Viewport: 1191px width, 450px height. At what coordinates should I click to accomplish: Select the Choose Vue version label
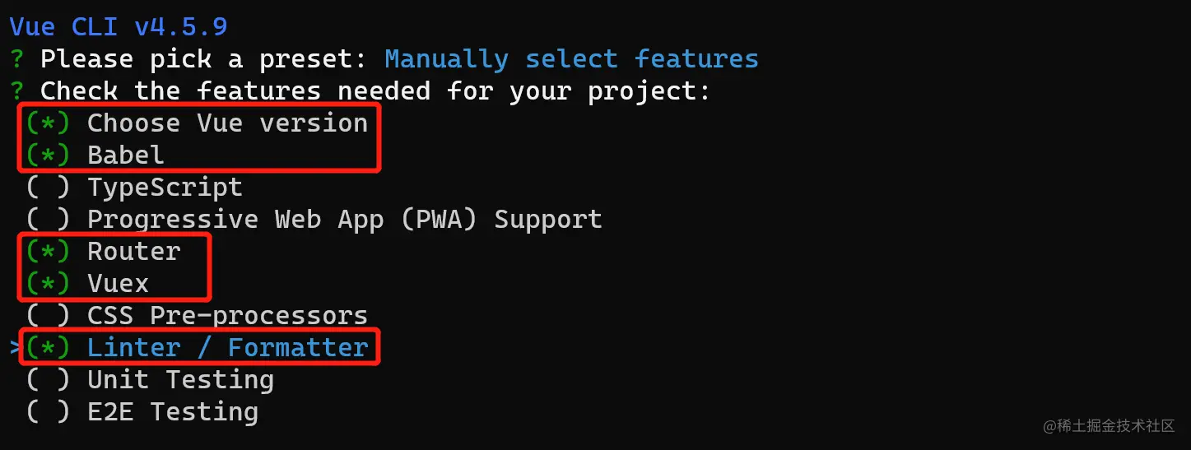tap(228, 123)
